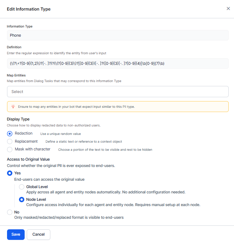Open the Map Entities Select dropdown
The height and width of the screenshot is (242, 234).
[x=118, y=92]
